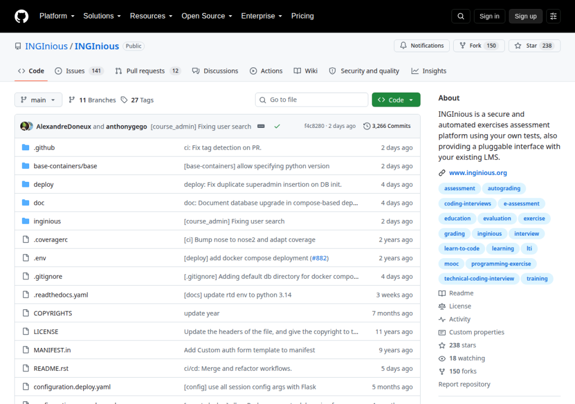This screenshot has height=404, width=575.
Task: Click the link chain icon near website
Action: 442,173
